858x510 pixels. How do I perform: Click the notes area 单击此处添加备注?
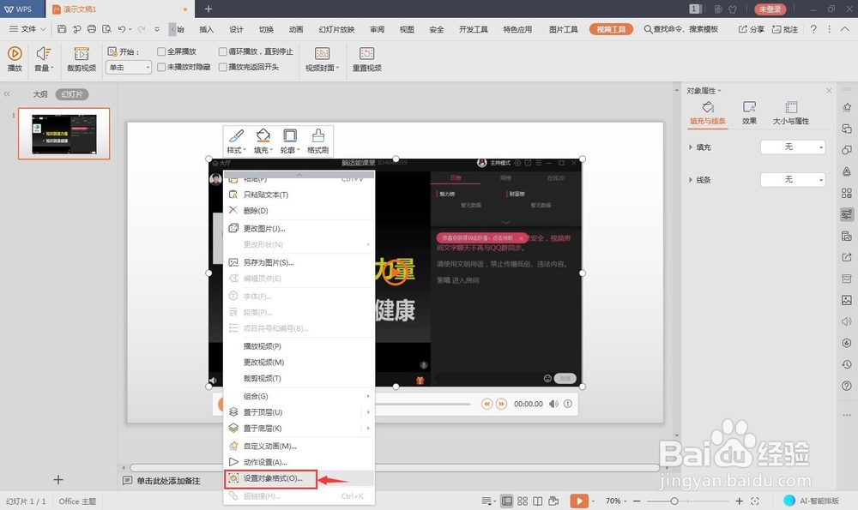click(x=168, y=481)
